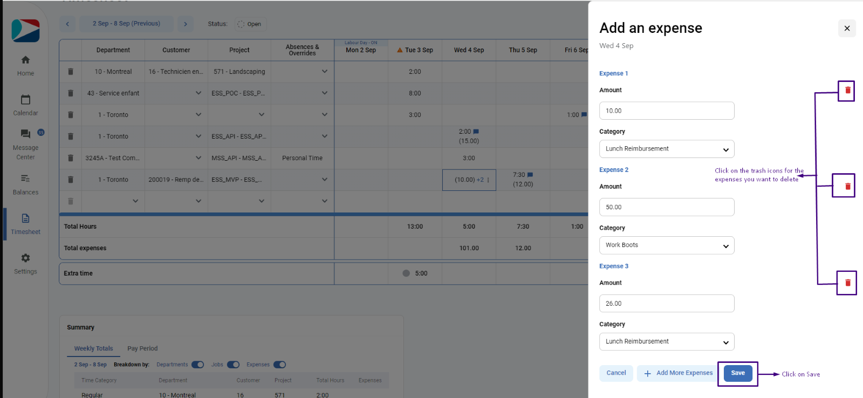Open Expense 1 Category dropdown

click(x=667, y=149)
